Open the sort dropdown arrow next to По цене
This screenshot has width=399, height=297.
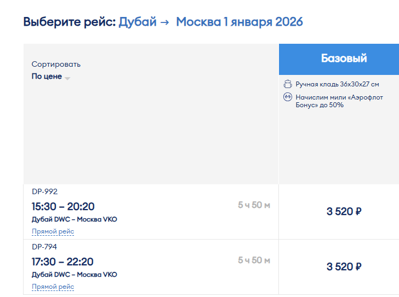67,78
